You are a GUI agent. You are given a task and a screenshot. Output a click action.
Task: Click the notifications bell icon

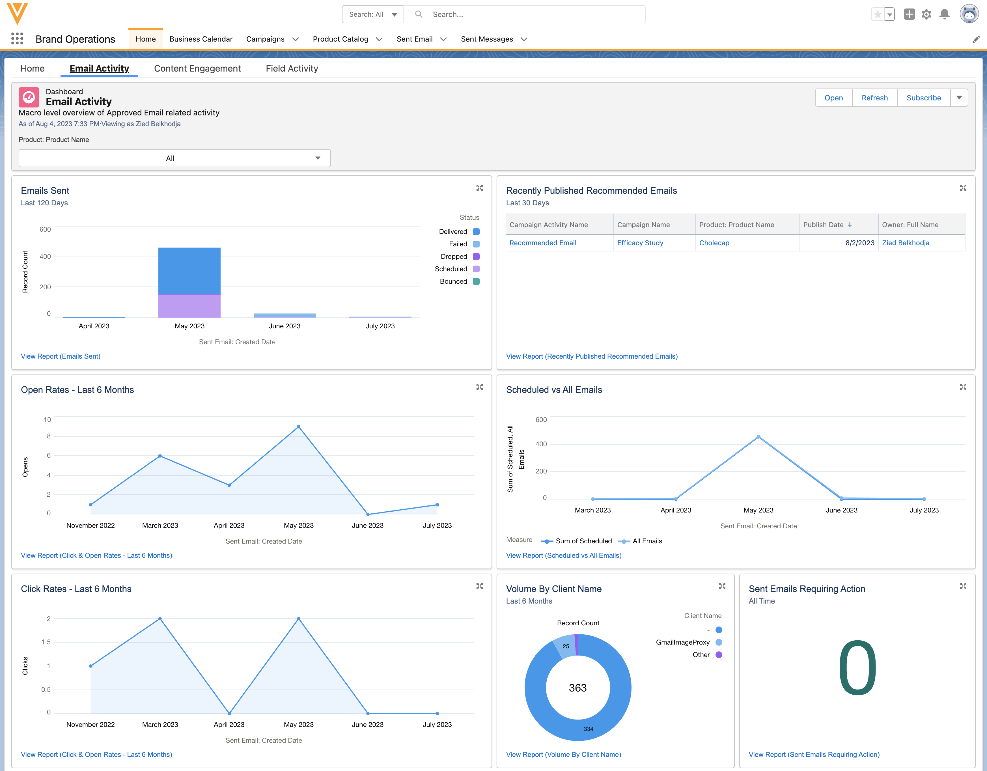pos(944,14)
